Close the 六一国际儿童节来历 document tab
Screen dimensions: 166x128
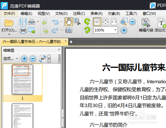65,41
